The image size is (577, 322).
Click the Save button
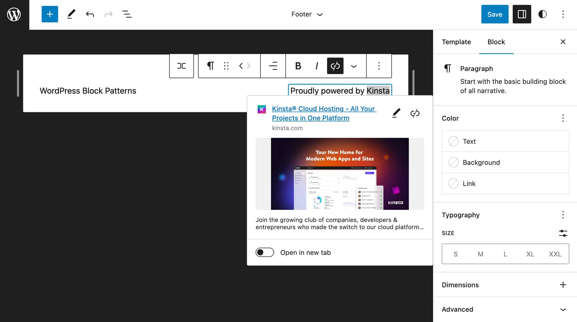[494, 14]
